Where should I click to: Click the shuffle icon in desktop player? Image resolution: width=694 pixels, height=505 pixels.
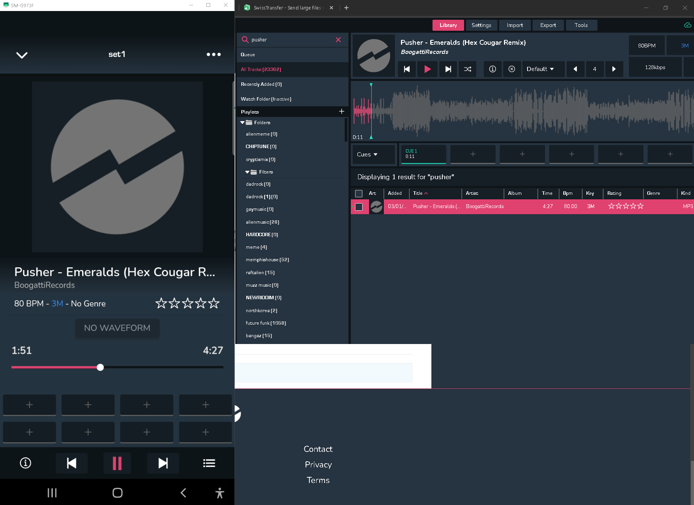click(467, 69)
